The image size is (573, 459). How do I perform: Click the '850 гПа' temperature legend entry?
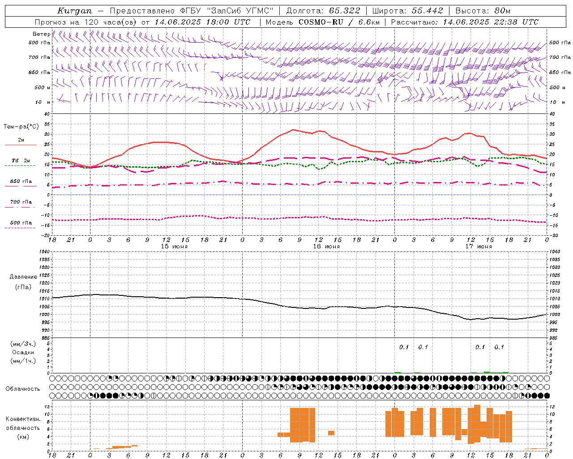[21, 182]
